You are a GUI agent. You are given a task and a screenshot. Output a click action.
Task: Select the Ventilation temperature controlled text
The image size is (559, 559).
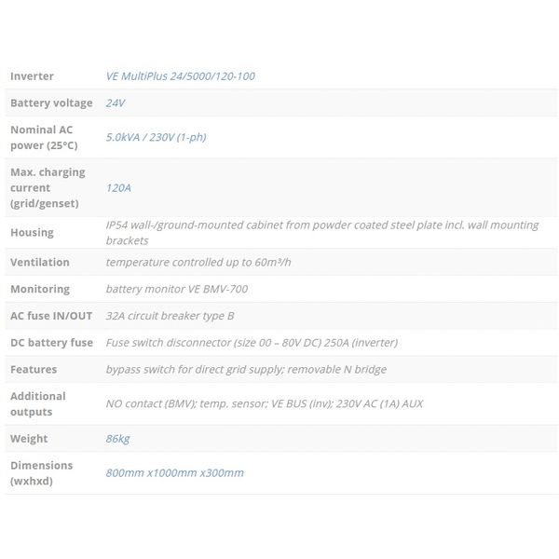point(198,263)
